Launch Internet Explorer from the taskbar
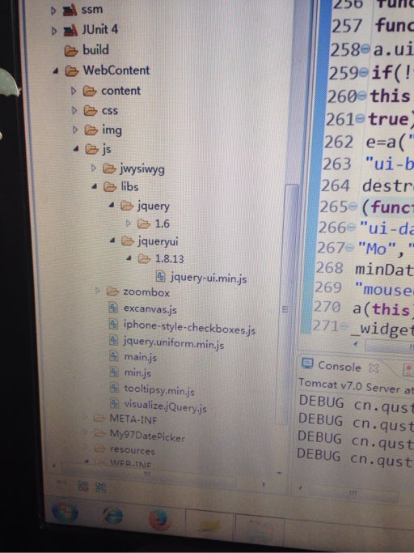The width and height of the screenshot is (414, 553). point(112,515)
